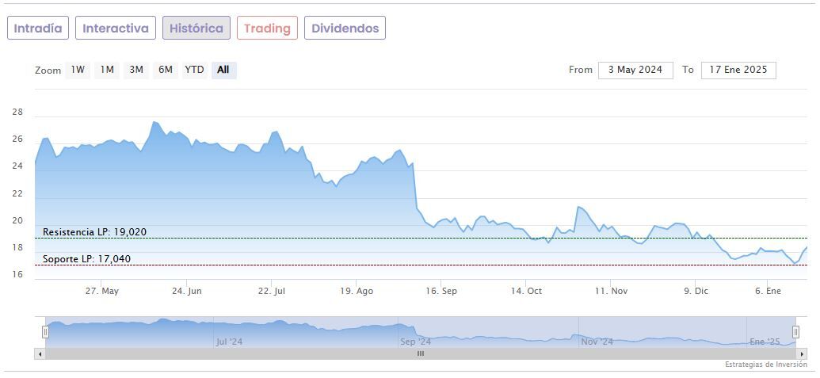Set zoom to 1W
The width and height of the screenshot is (820, 378).
(x=78, y=70)
